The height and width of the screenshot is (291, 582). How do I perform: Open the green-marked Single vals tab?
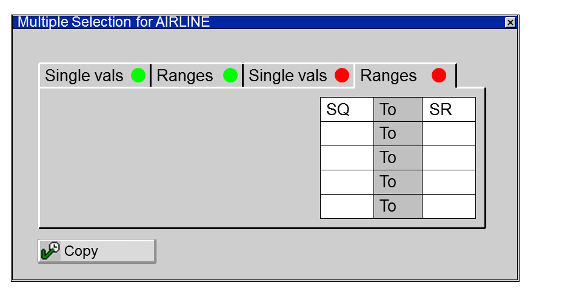click(x=84, y=76)
